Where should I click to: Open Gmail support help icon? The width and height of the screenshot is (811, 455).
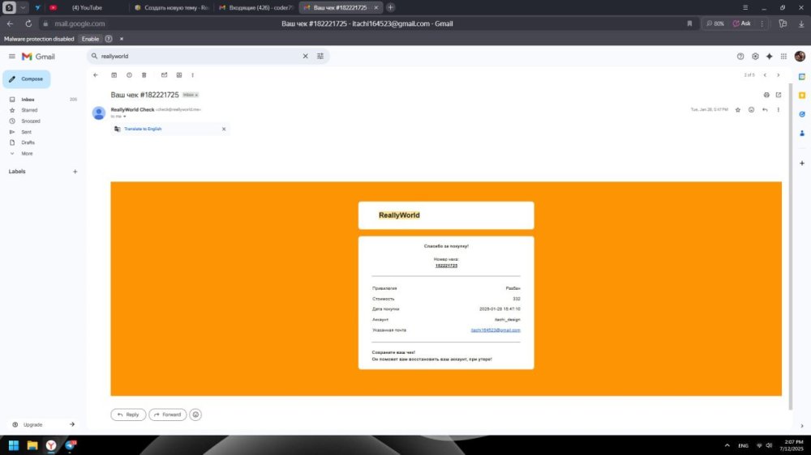740,57
